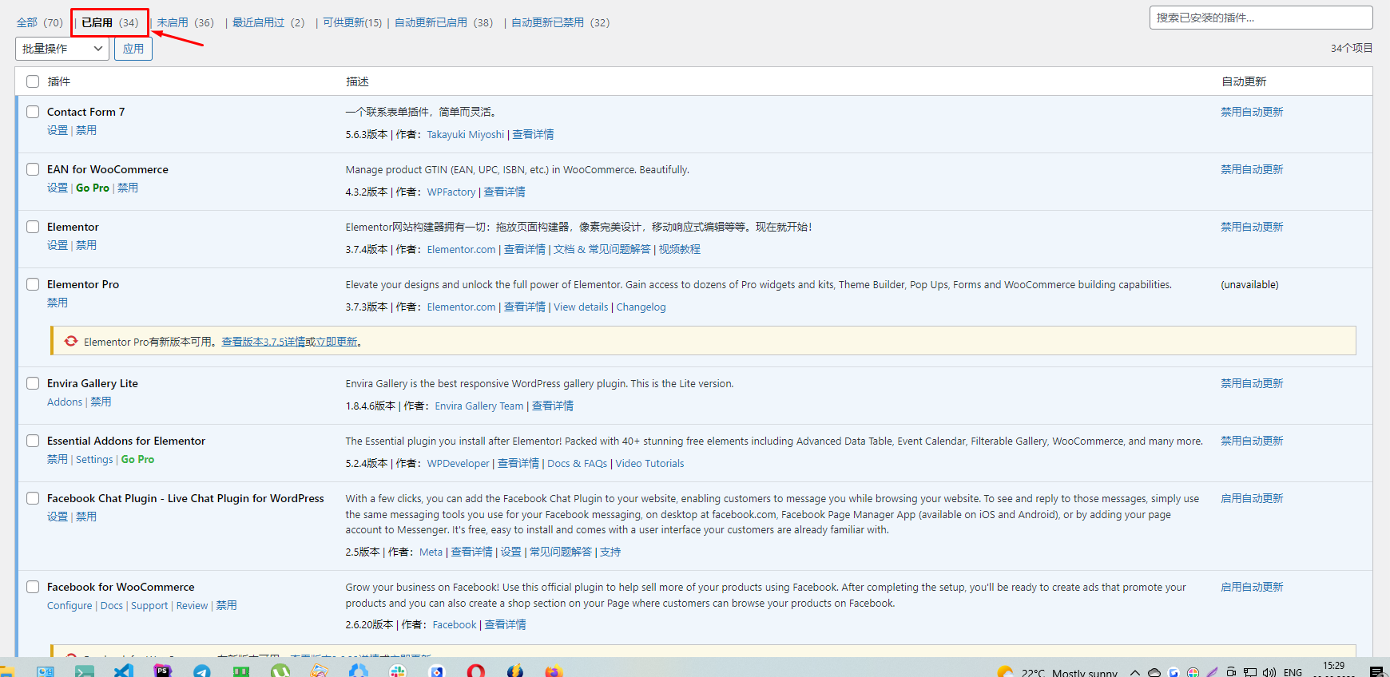
Task: Focus the plugin search input field
Action: tap(1261, 18)
